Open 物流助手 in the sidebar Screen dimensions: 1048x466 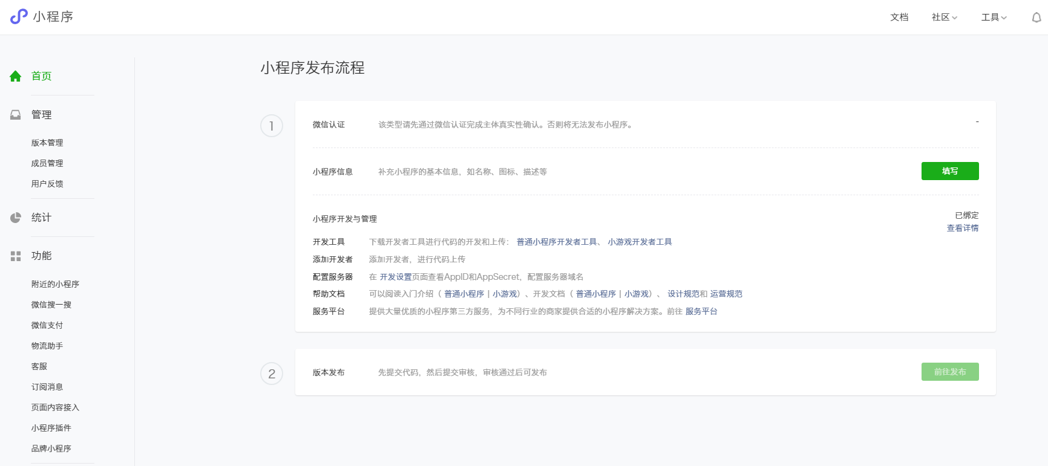coord(47,346)
